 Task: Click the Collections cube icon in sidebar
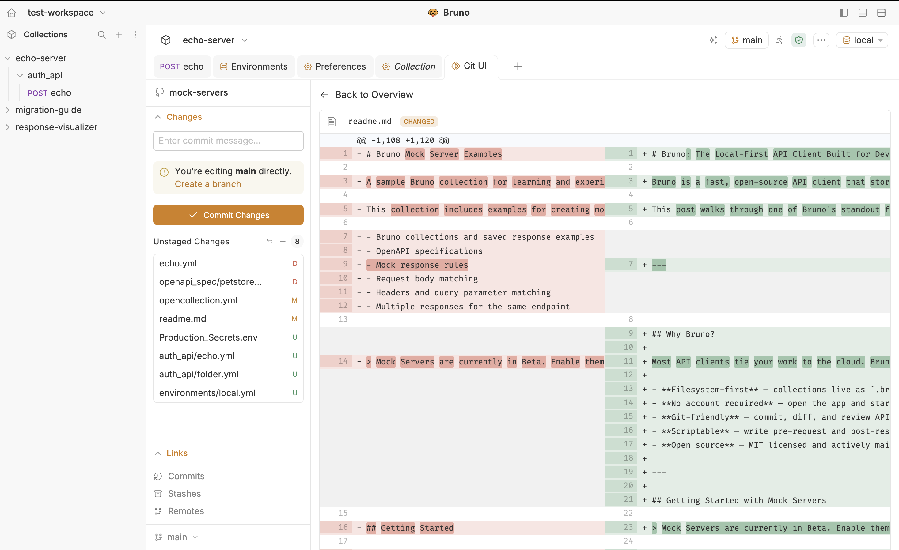coord(12,35)
